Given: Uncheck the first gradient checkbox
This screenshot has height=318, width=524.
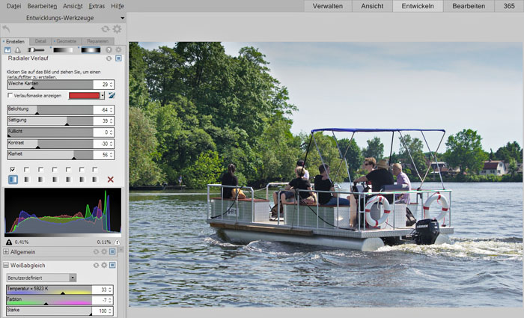Looking at the screenshot, I should coord(13,170).
